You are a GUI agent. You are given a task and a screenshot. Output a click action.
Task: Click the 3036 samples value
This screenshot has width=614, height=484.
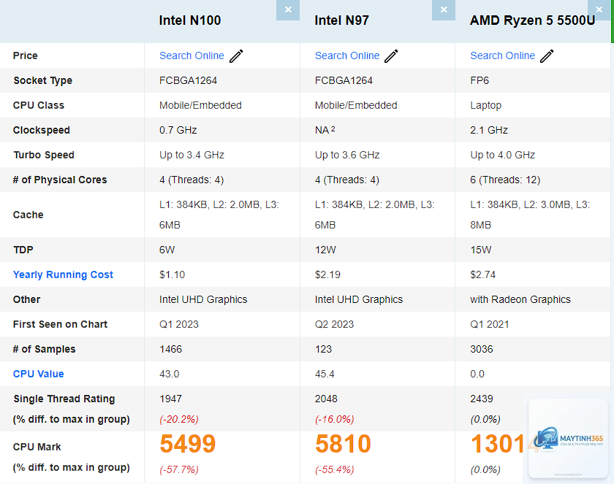pos(482,349)
